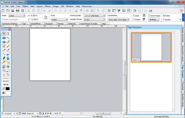Open the Symbol Library side tab

(x=183, y=100)
